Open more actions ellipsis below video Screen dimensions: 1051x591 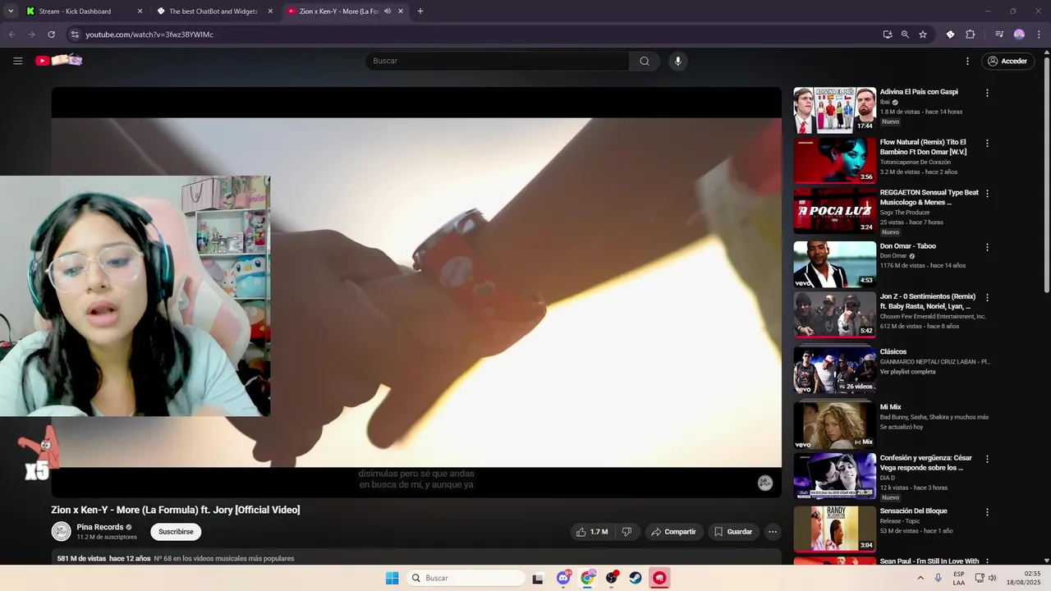[x=773, y=532]
